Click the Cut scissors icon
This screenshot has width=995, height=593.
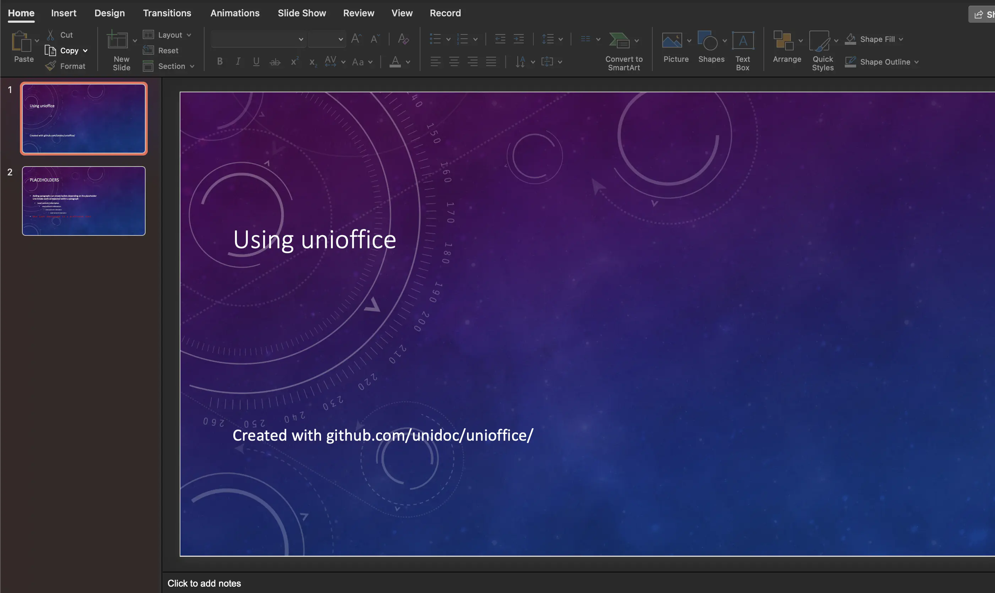point(51,35)
